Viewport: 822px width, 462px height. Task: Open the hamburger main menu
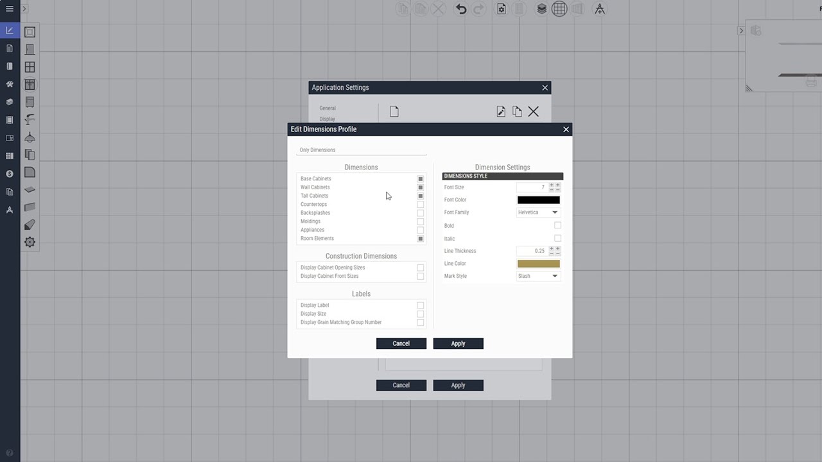10,9
